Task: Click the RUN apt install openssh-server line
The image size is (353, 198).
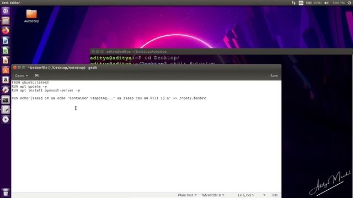Action: click(x=46, y=90)
